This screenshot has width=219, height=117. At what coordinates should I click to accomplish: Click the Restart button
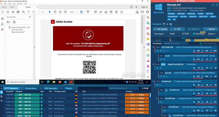[x=210, y=29]
